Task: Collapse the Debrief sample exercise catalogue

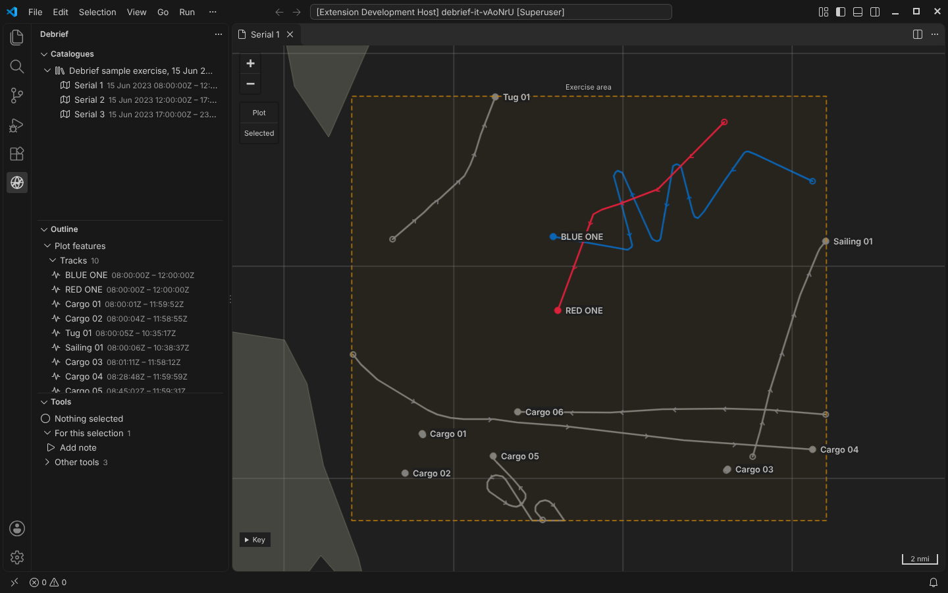Action: 47,71
